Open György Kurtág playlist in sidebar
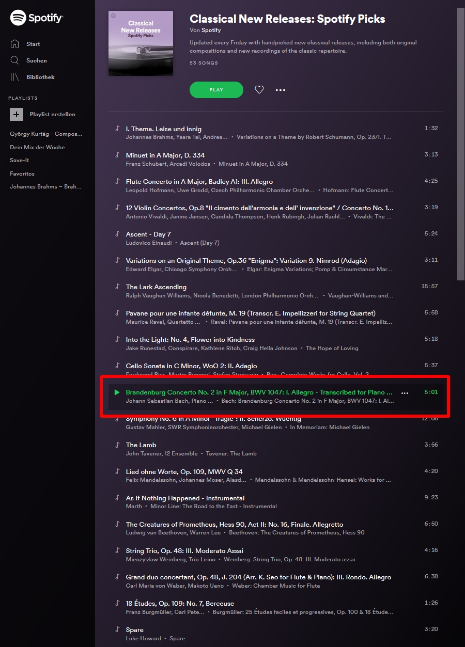This screenshot has height=647, width=465. pos(46,134)
